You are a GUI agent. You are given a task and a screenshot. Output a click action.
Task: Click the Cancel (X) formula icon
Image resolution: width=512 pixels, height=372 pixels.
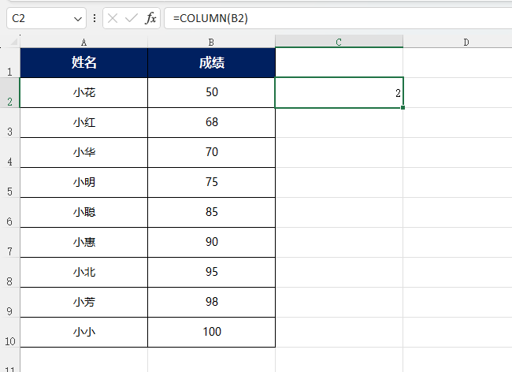tap(113, 18)
